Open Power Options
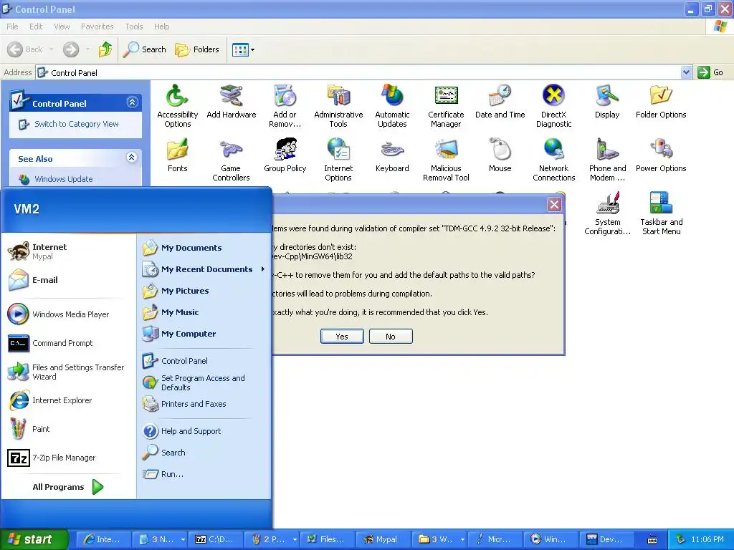The height and width of the screenshot is (550, 734). 661,155
